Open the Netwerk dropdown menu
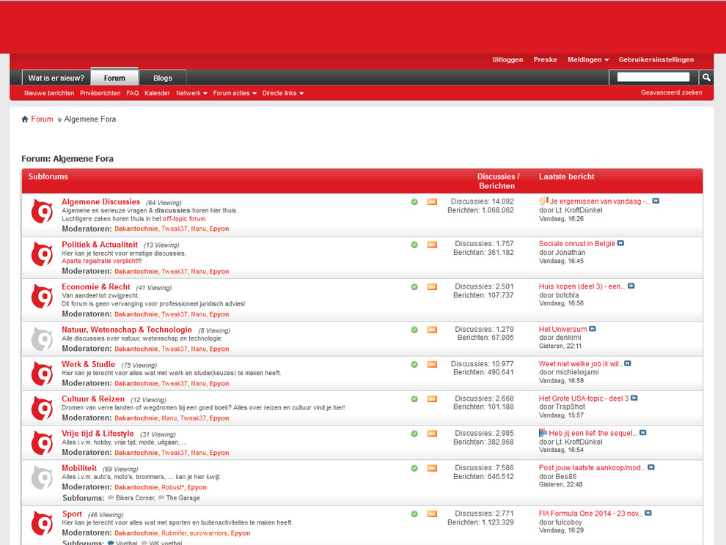 click(x=191, y=93)
